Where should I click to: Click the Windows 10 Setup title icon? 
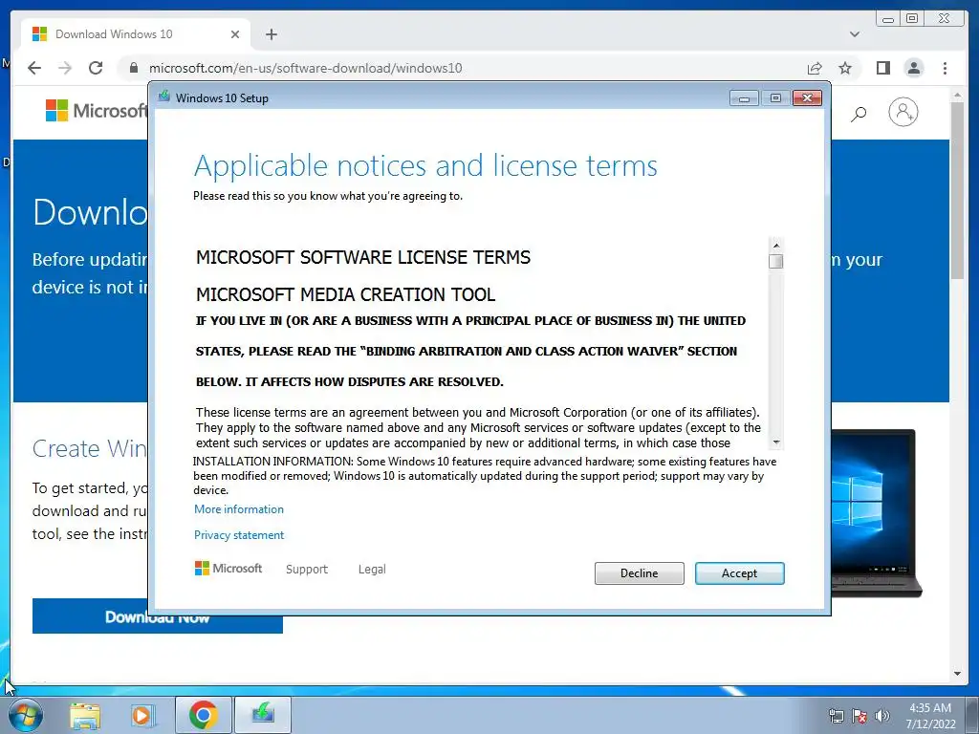[x=164, y=97]
